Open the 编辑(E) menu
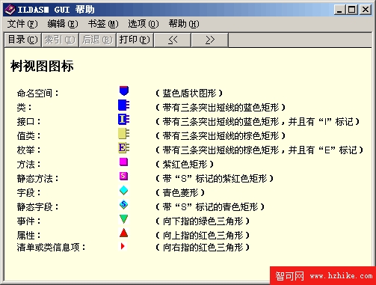This screenshot has height=285, width=376. coord(63,24)
